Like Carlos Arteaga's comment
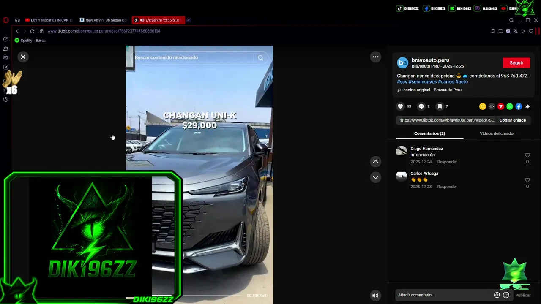This screenshot has height=304, width=541. point(527,180)
